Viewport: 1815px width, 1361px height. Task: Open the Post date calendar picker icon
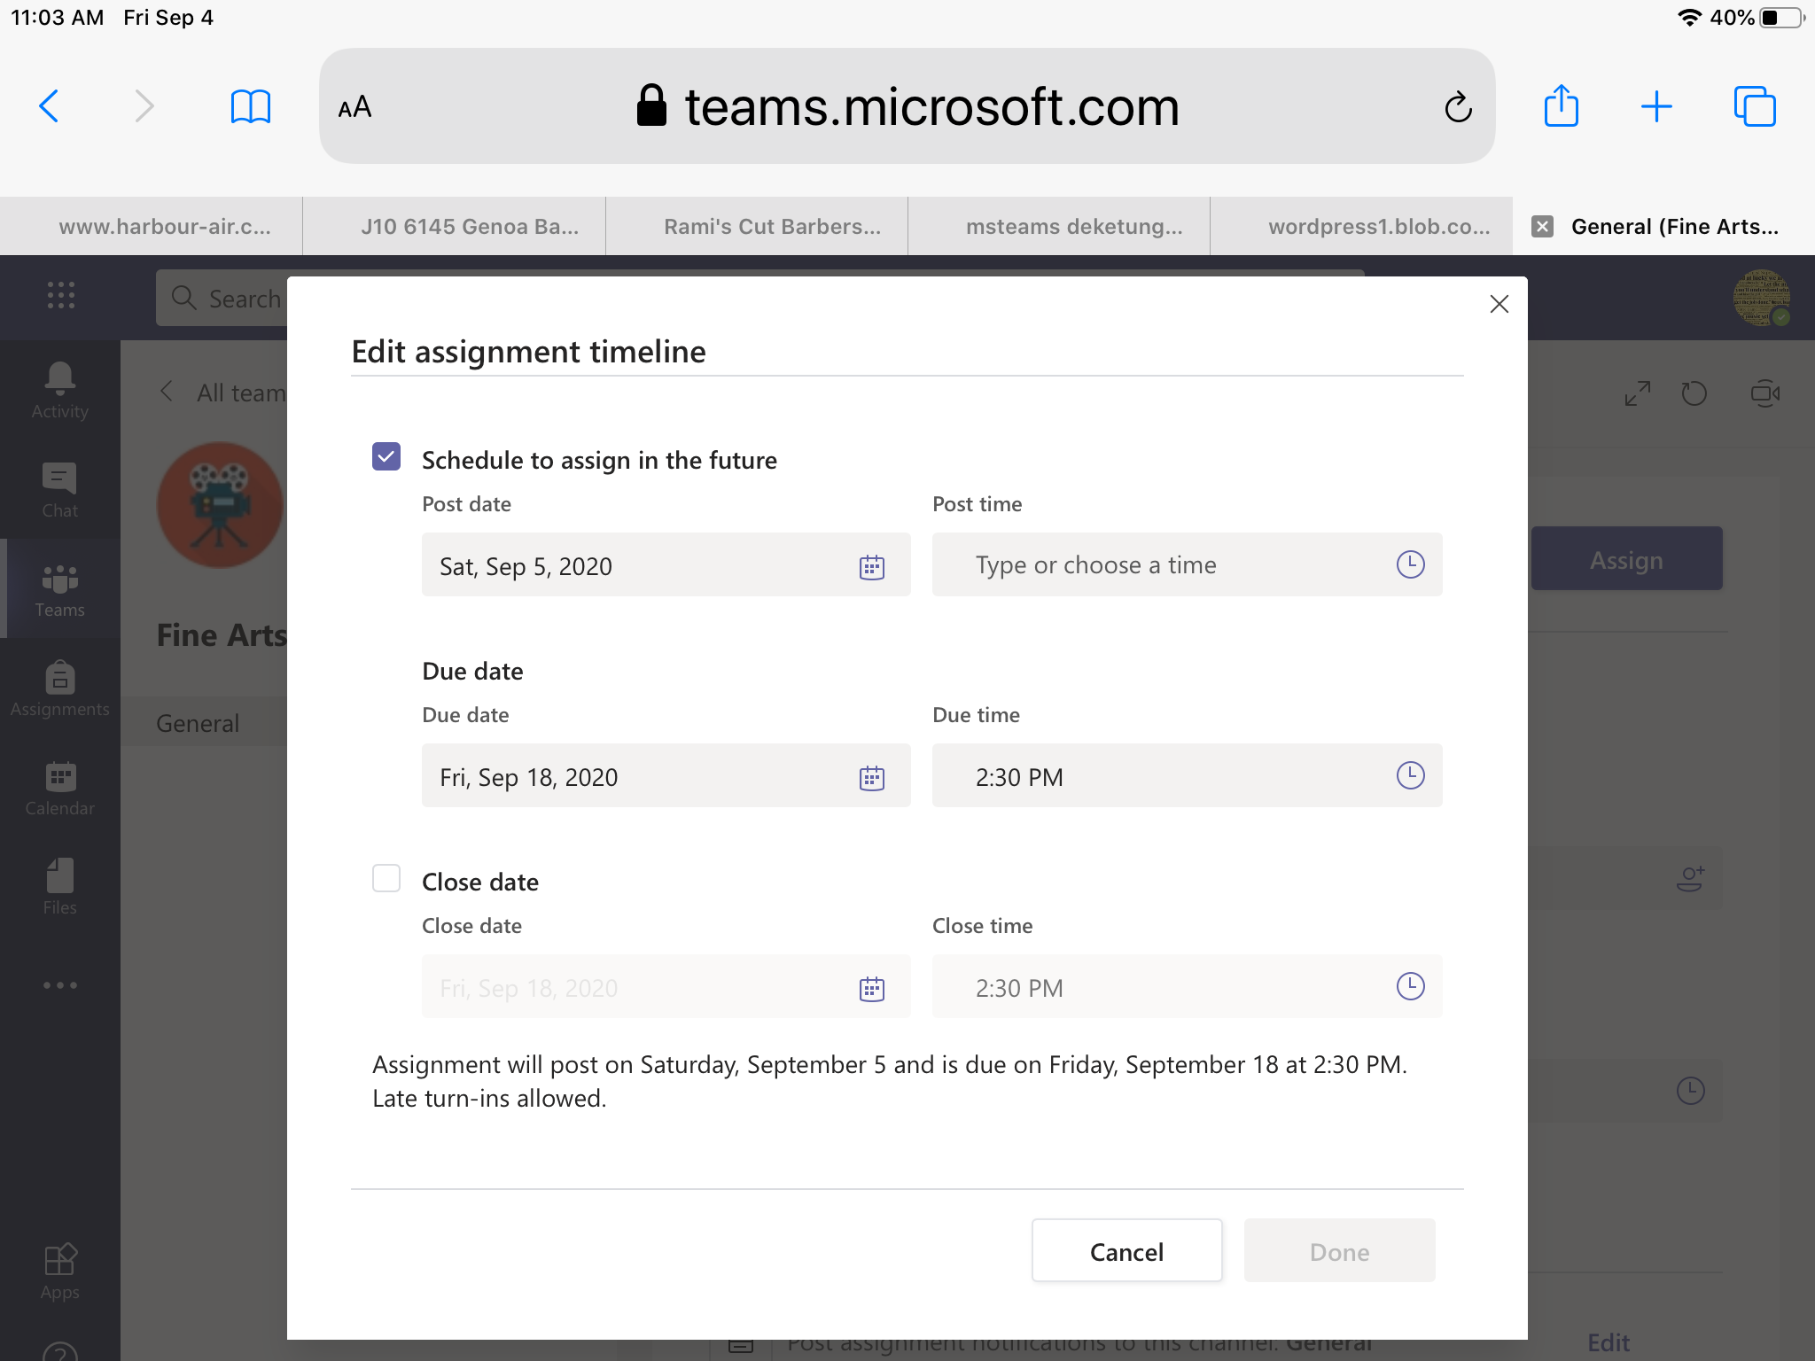pos(872,566)
